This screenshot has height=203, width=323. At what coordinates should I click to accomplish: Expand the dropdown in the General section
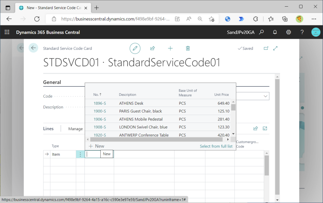coord(265,96)
